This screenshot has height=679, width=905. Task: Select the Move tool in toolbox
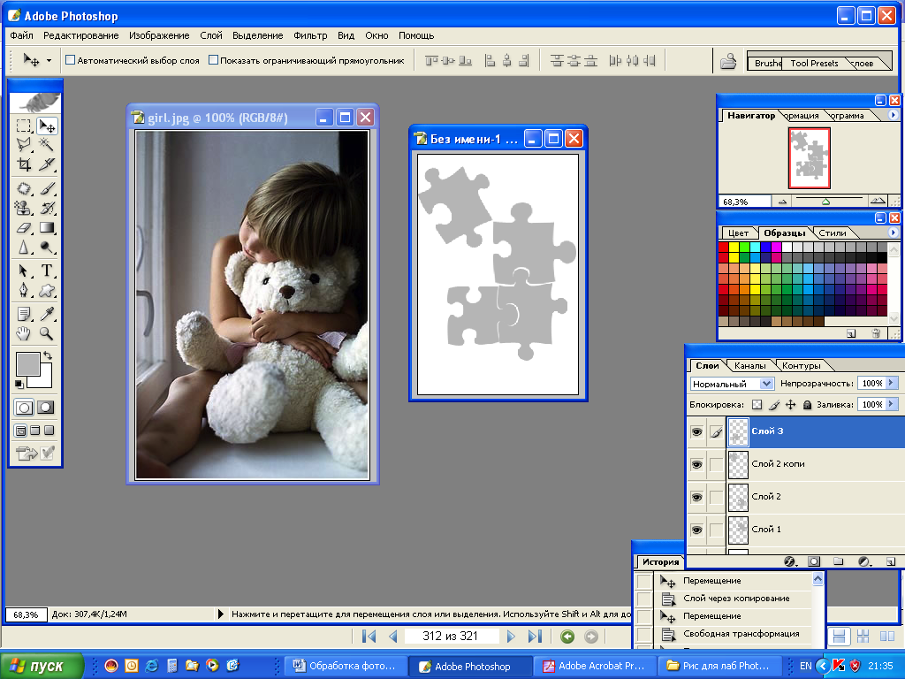(47, 126)
